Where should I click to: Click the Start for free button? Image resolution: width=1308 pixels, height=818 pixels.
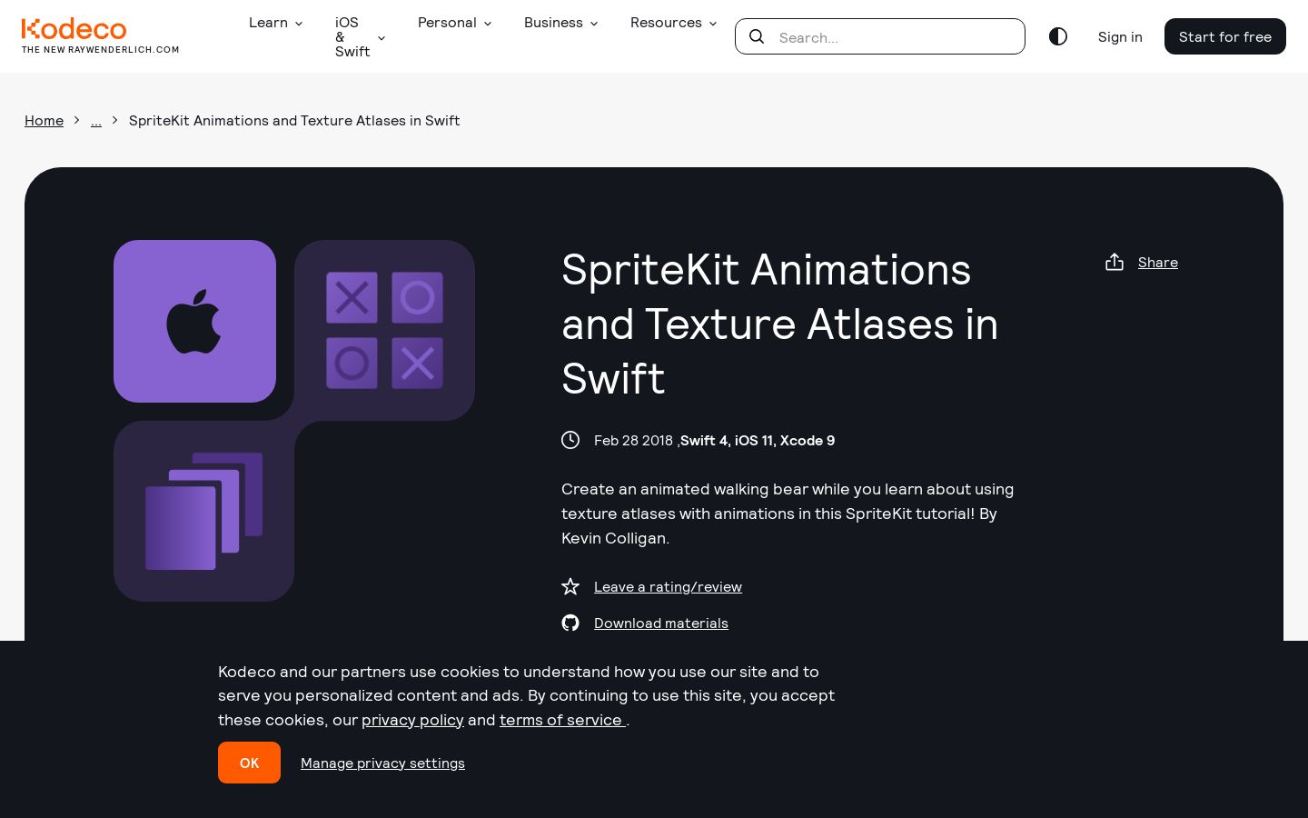coord(1225,36)
